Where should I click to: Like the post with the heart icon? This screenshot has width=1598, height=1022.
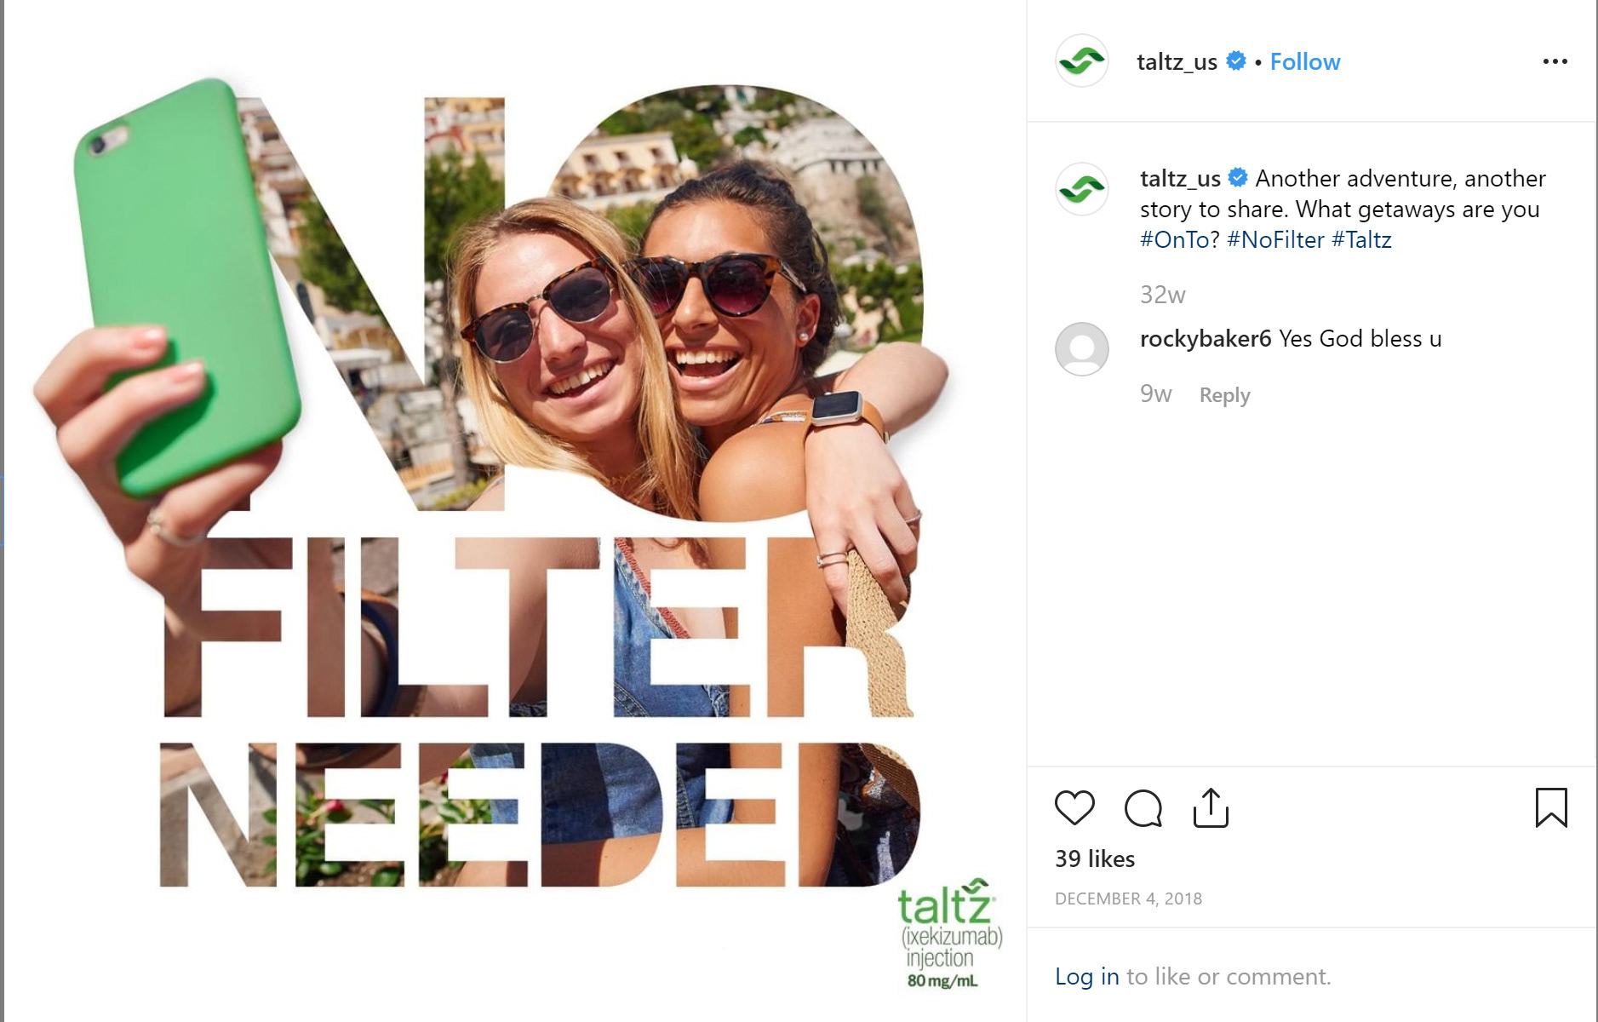click(x=1074, y=807)
